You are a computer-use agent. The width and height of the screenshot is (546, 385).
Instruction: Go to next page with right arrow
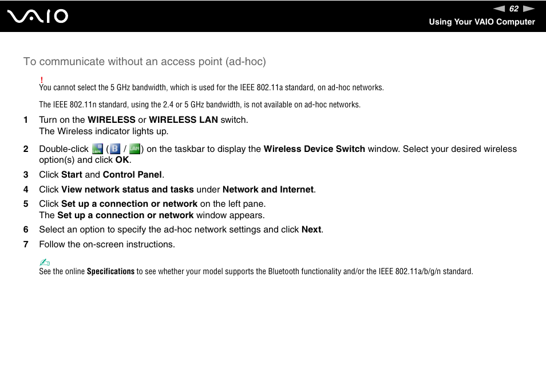529,9
